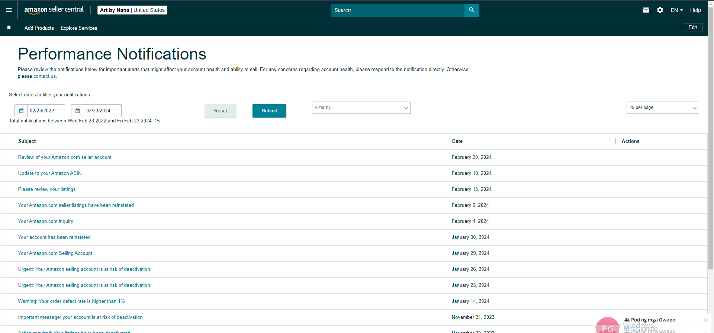This screenshot has height=333, width=714.
Task: Close the Pod ng mga Gwapo notification
Action: pos(706,320)
